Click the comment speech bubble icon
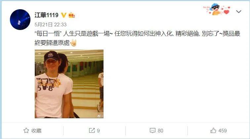Screen dimensions: 250x139 tap(152, 130)
